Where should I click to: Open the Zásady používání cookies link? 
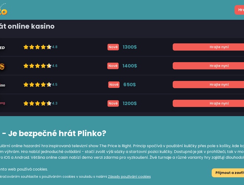(129, 177)
